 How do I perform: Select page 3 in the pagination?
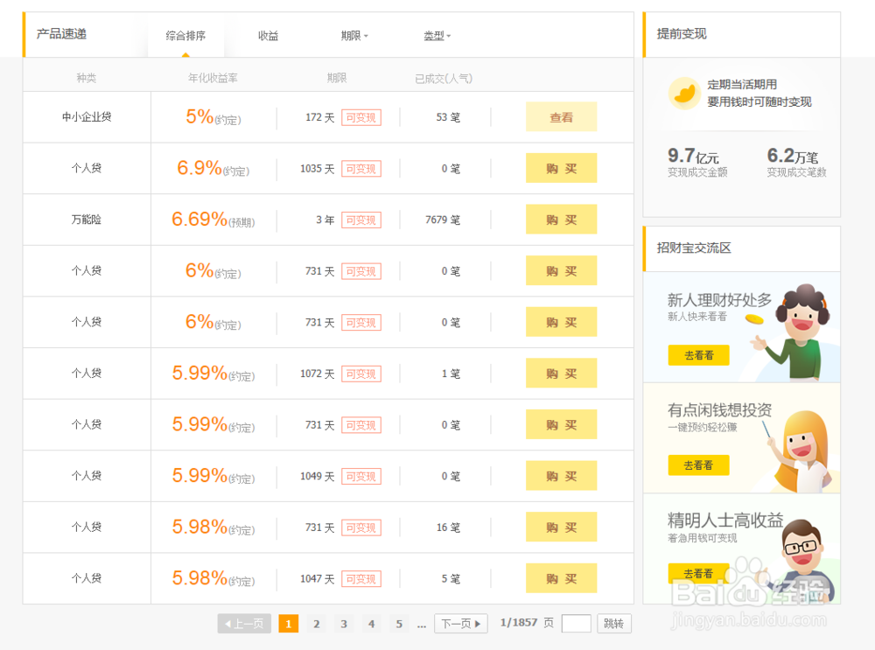pyautogui.click(x=344, y=624)
